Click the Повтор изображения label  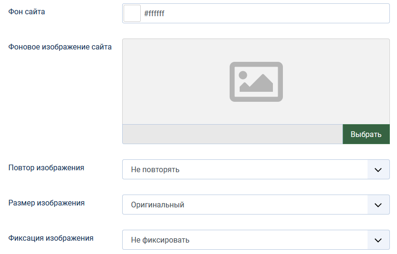(46, 167)
